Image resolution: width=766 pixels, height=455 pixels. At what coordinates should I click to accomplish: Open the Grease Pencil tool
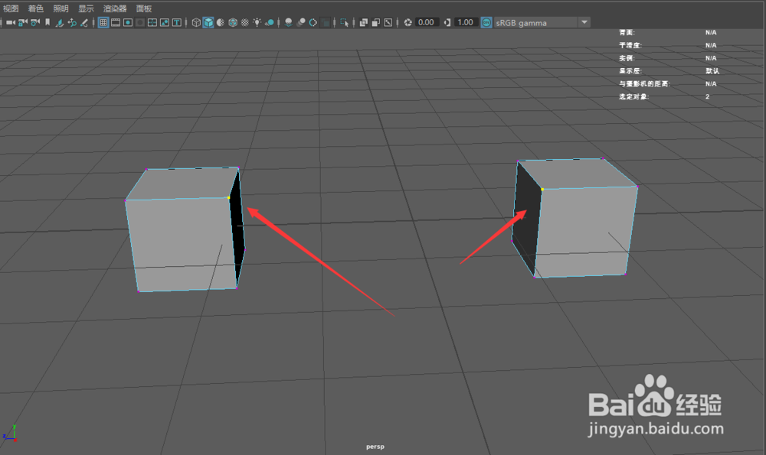pos(84,22)
